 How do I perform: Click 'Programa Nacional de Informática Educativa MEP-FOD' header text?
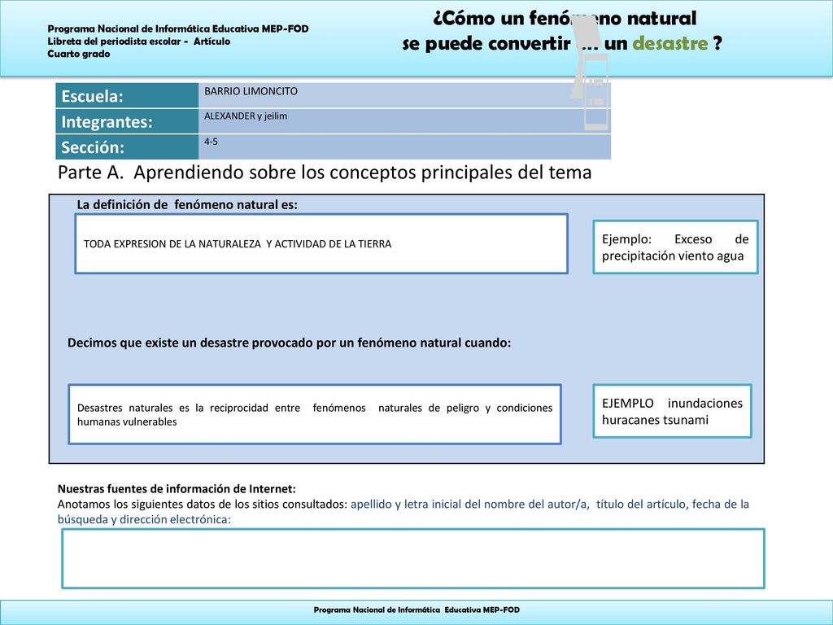[x=178, y=28]
